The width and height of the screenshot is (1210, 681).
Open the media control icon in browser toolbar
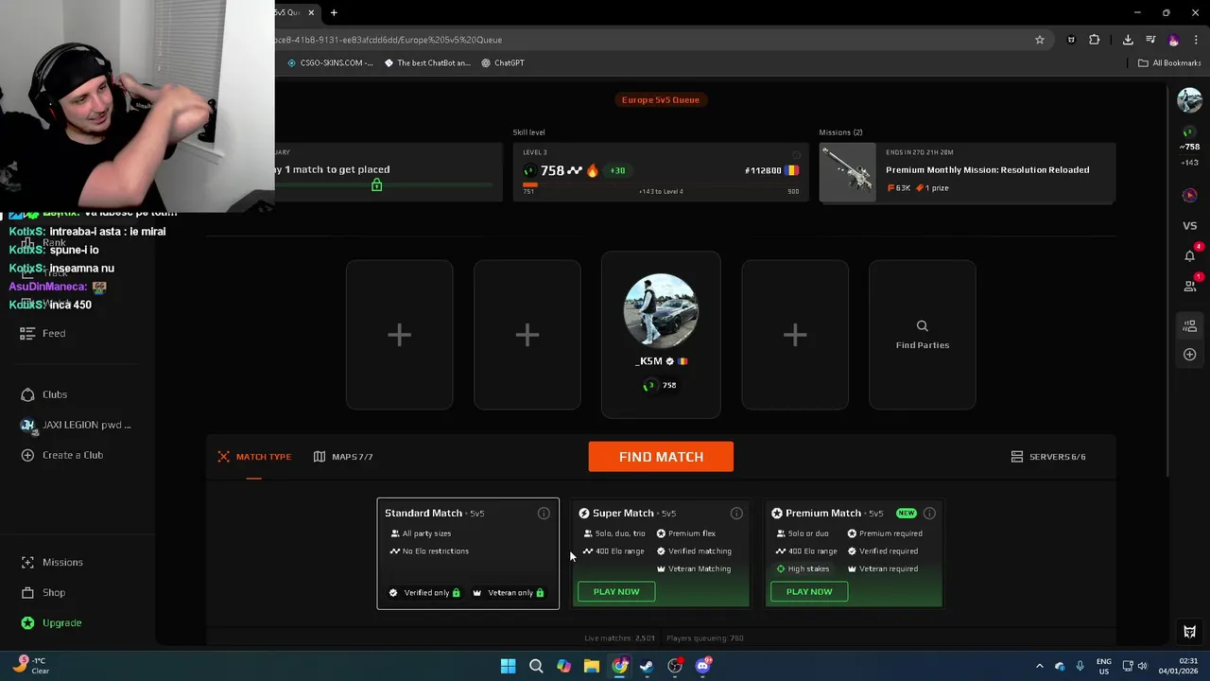[x=1150, y=40]
